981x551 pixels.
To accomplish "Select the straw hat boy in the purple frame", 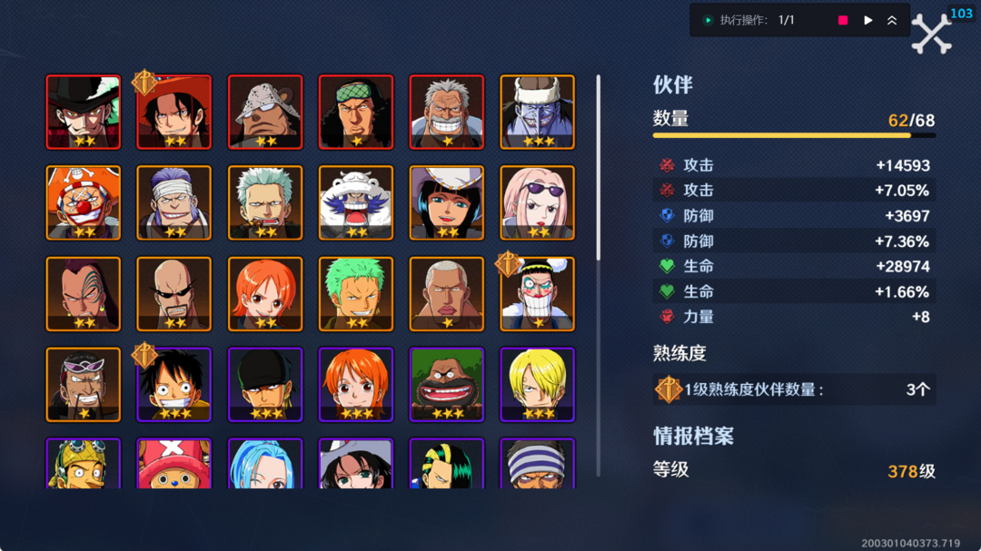I will 173,385.
